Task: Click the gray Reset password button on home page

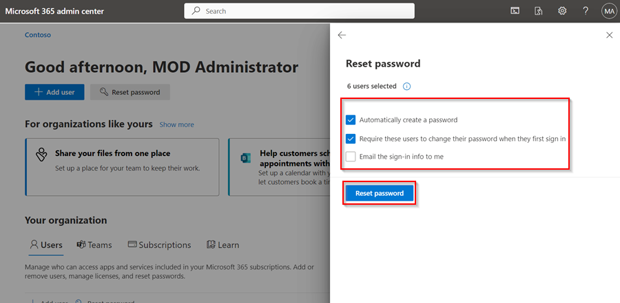Action: [130, 92]
